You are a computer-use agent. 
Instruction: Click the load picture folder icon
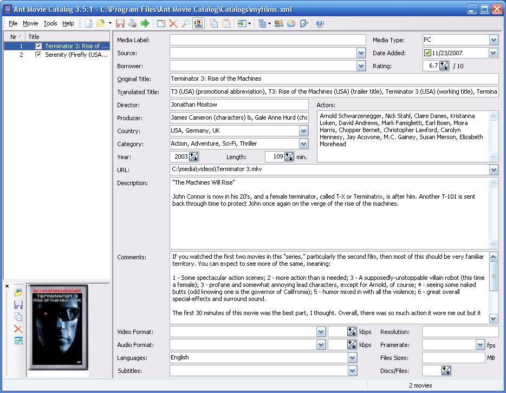(18, 293)
